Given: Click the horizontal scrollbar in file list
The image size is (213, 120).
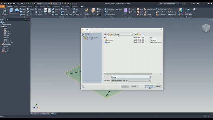Looking at the screenshot, I should [x=128, y=74].
